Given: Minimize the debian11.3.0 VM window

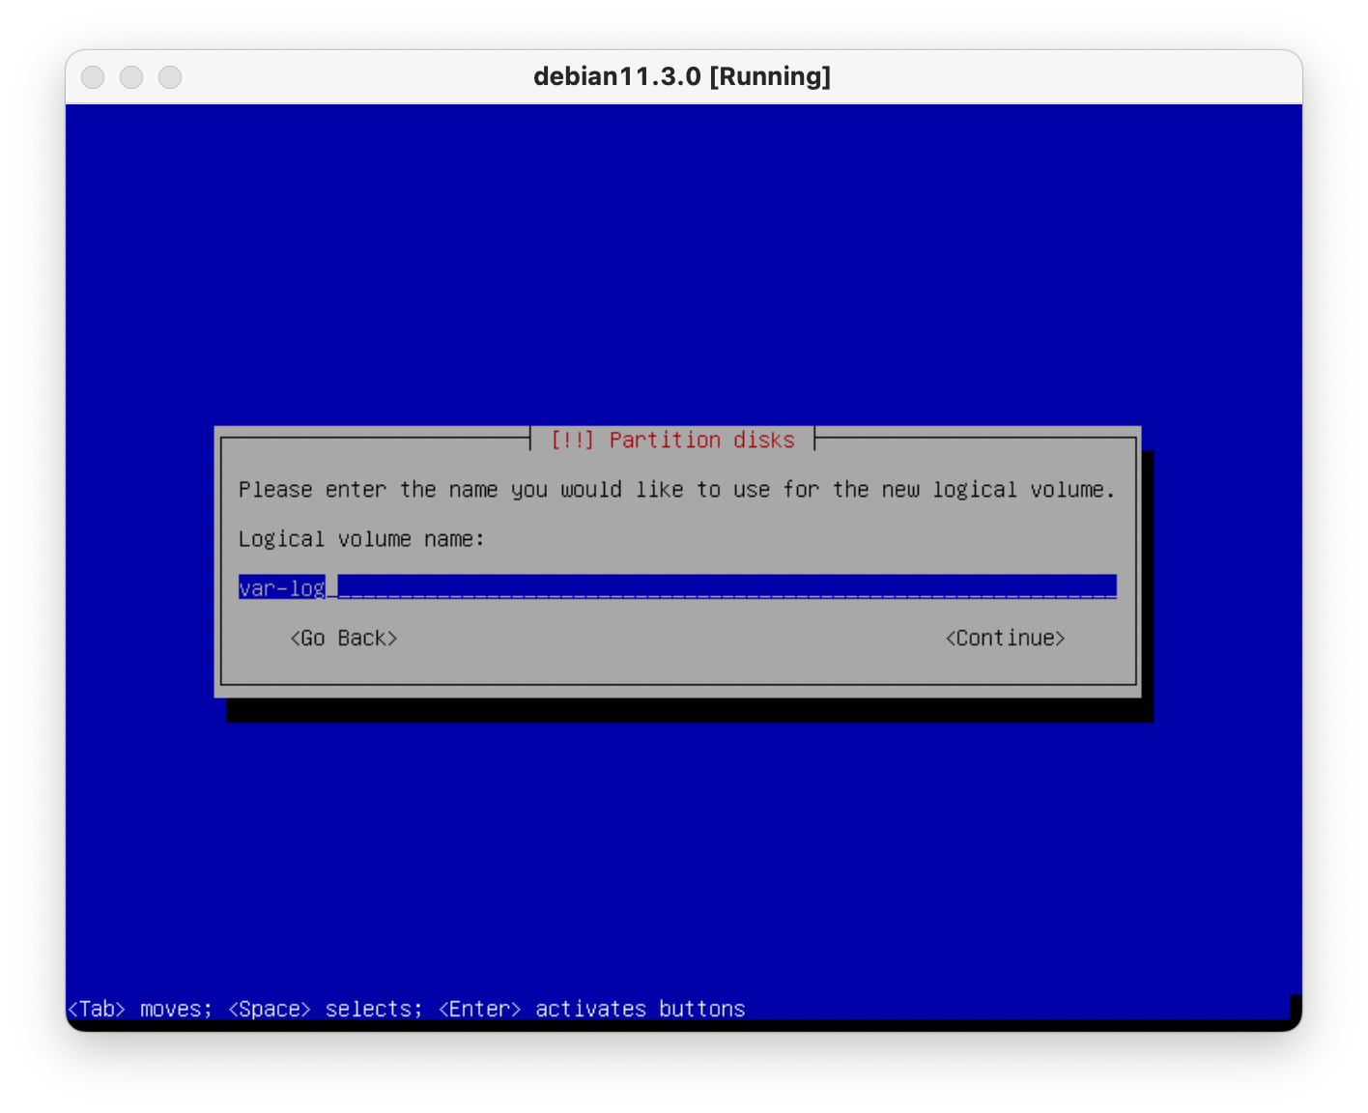Looking at the screenshot, I should (131, 77).
